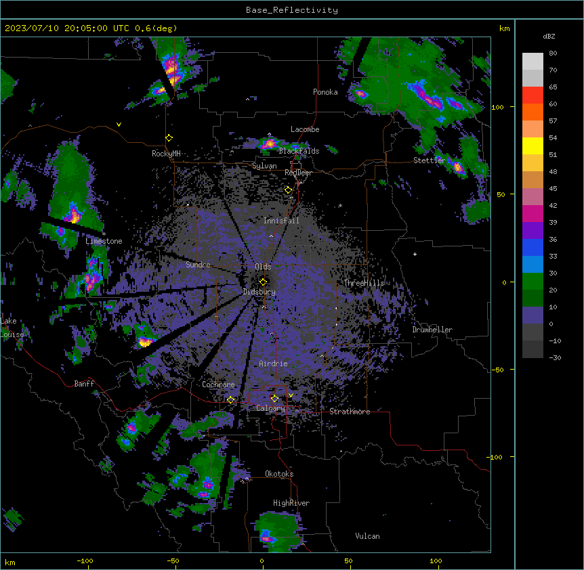The height and width of the screenshot is (570, 584).
Task: Click the Base_Reflectivity title
Action: click(292, 10)
